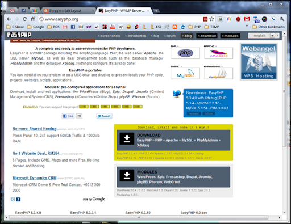Screen dimensions: 291x224
Task: Switch to the Facebook pinned tab
Action: pyautogui.click(x=23, y=11)
